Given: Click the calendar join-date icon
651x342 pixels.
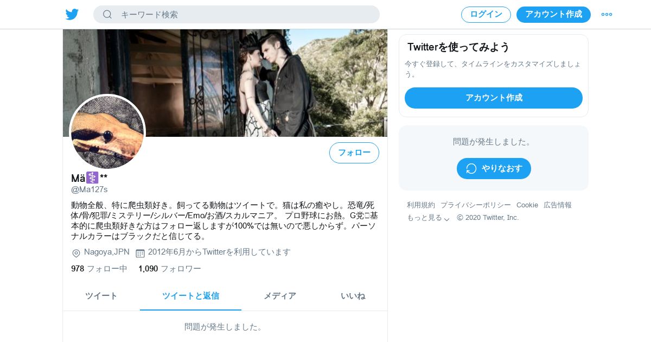Looking at the screenshot, I should 140,253.
